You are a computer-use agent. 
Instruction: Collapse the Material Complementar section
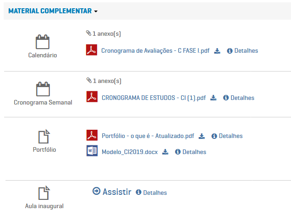[x=53, y=11]
